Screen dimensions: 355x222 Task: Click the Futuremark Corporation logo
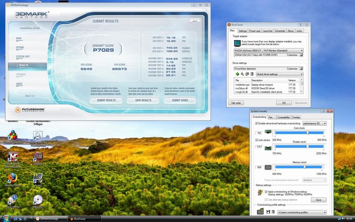30,110
